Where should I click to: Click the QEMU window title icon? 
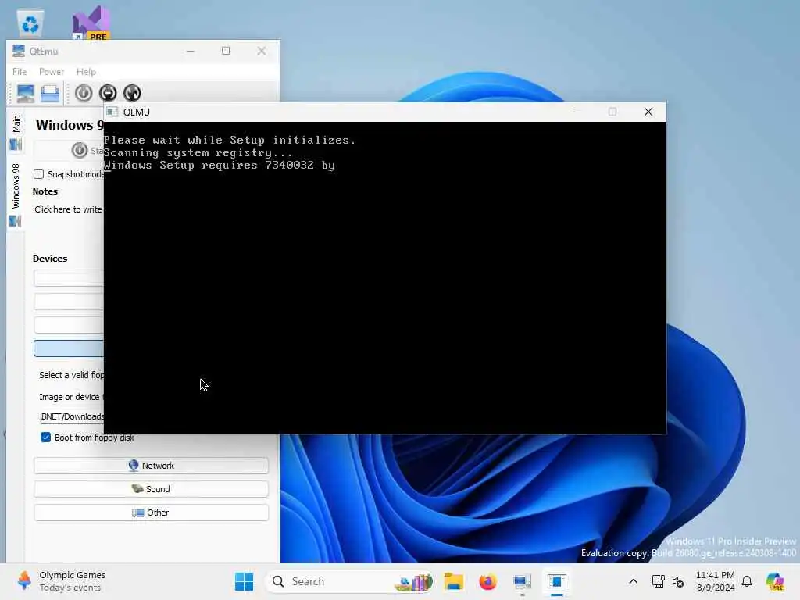click(x=112, y=112)
